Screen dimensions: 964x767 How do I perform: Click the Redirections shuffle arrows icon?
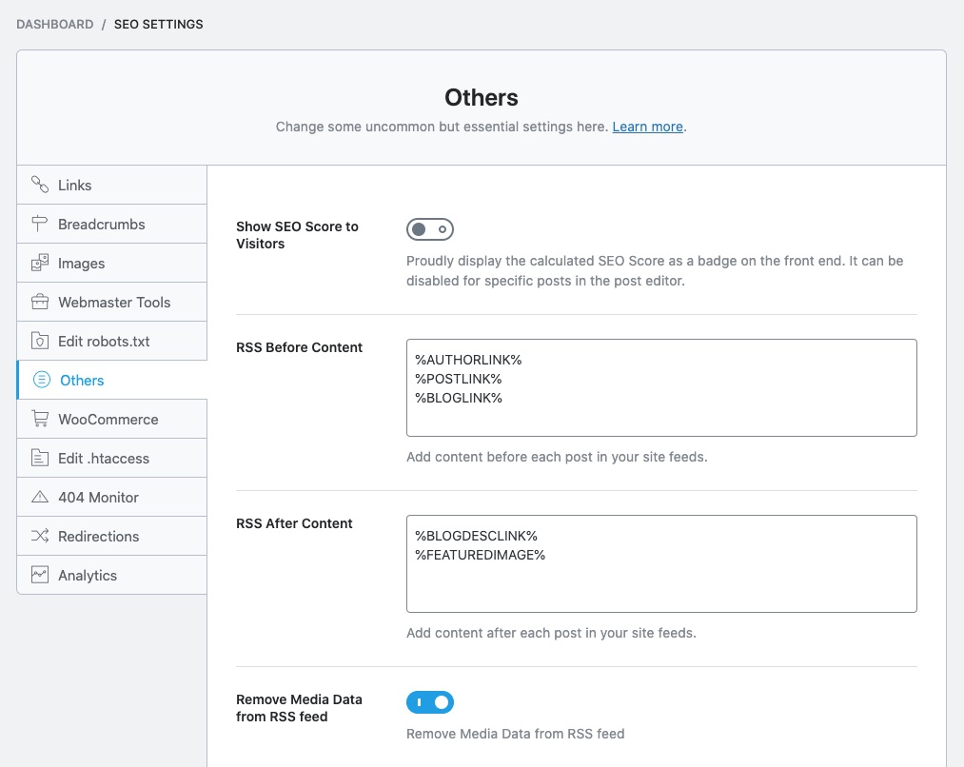(x=40, y=536)
